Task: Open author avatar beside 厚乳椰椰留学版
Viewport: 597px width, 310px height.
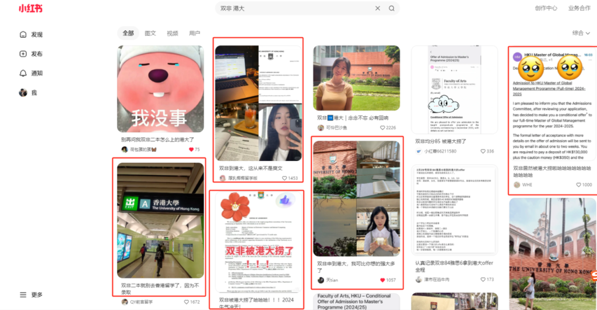Action: point(223,178)
